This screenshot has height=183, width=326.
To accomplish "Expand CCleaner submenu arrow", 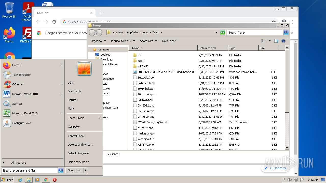I will (61, 84).
